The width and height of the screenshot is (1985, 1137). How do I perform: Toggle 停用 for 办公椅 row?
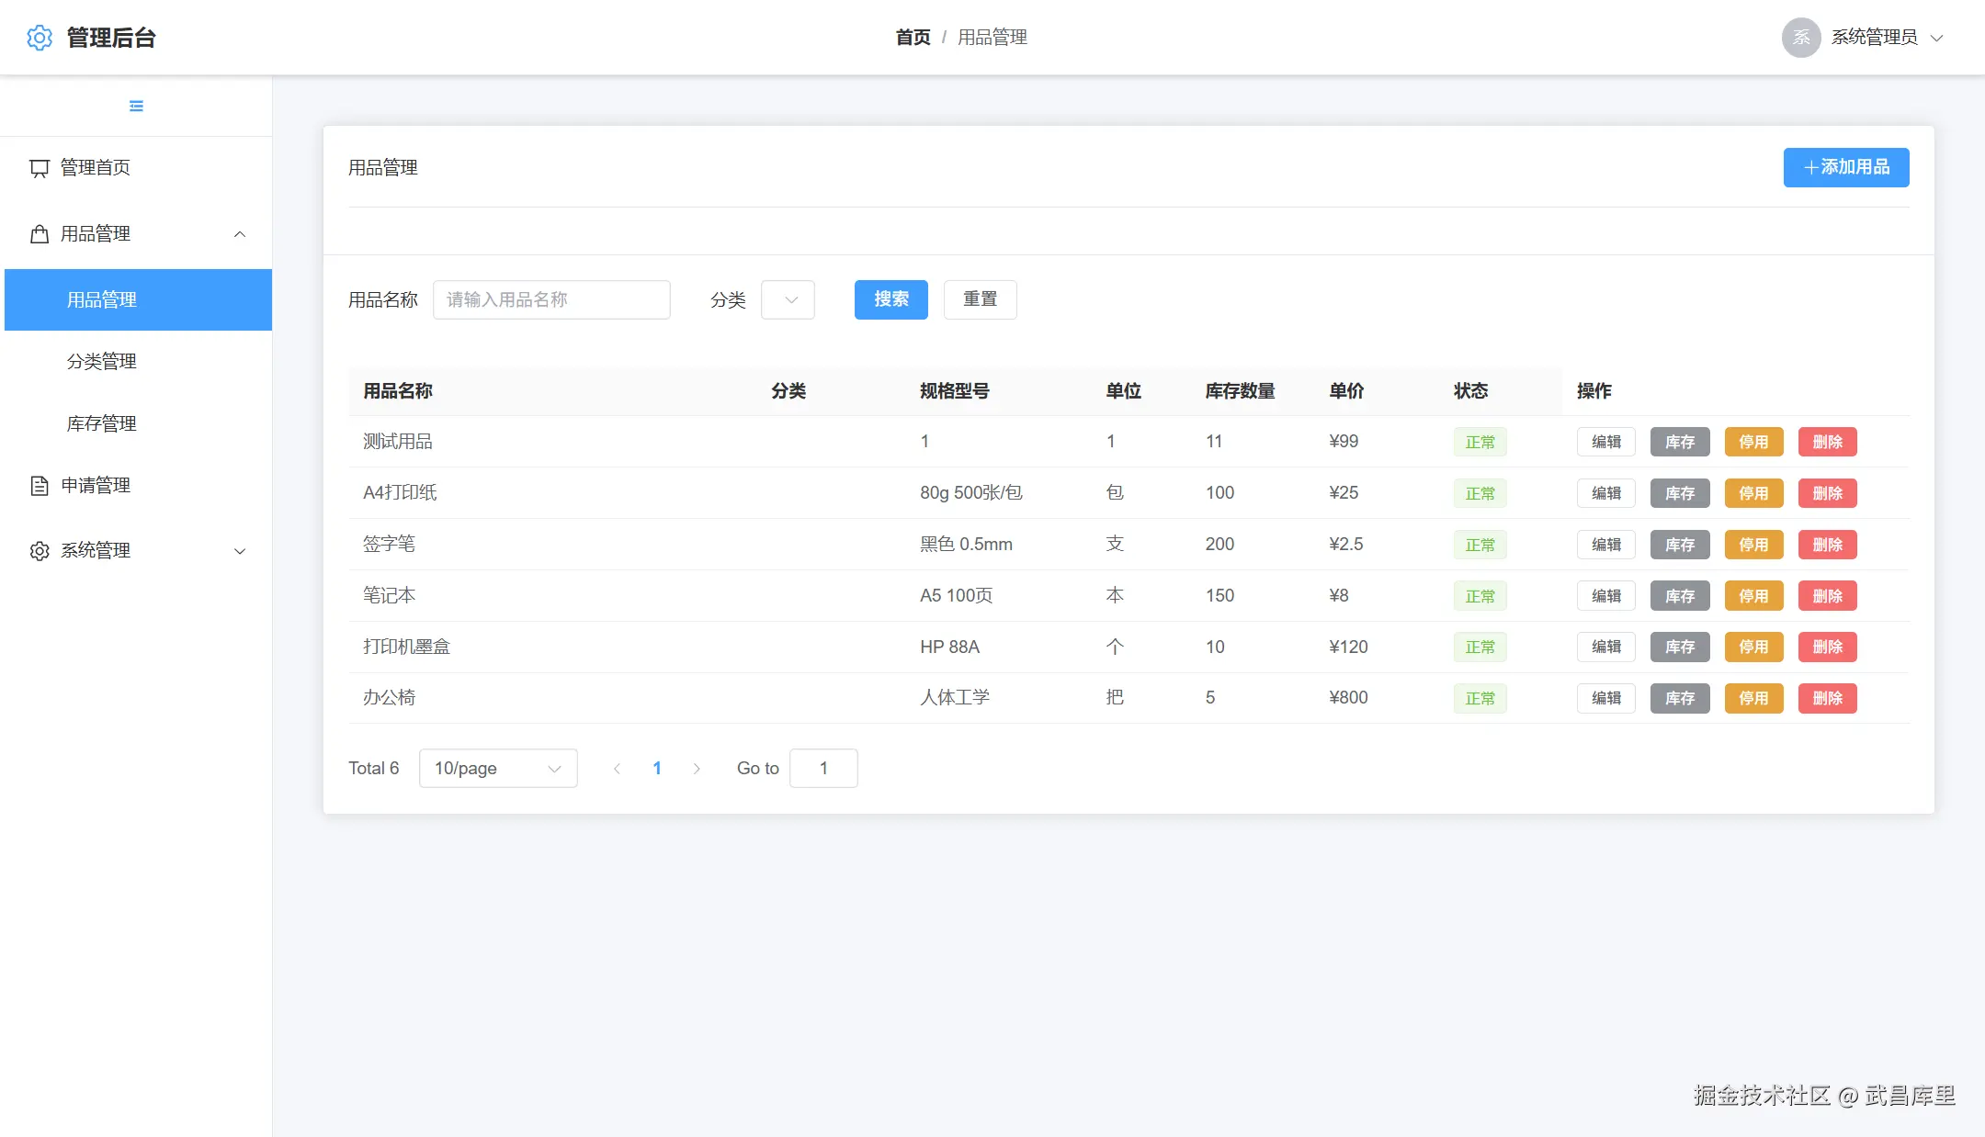(1752, 698)
